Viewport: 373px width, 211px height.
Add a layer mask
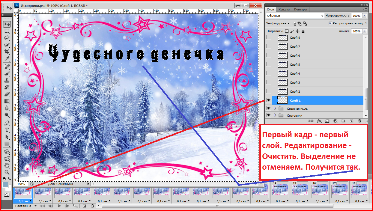click(327, 121)
